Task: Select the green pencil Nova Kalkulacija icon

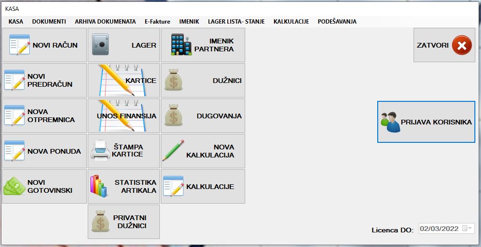Action: (173, 151)
